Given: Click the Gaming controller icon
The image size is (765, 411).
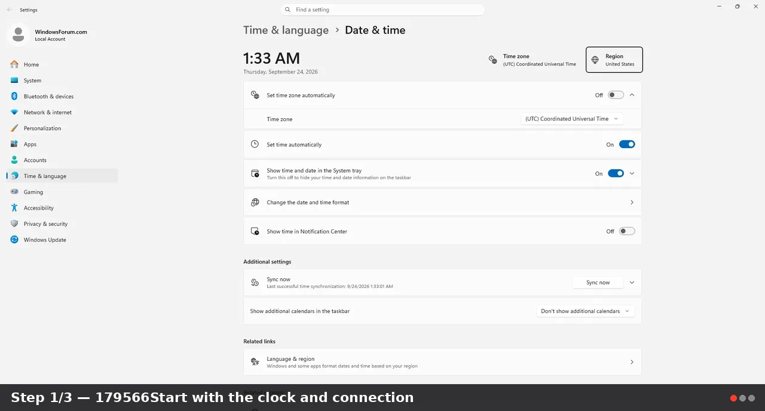Looking at the screenshot, I should 14,192.
